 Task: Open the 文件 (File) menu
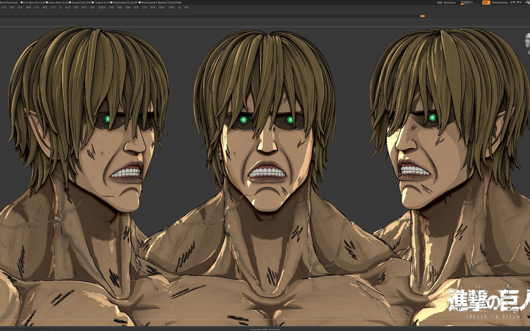click(x=37, y=7)
